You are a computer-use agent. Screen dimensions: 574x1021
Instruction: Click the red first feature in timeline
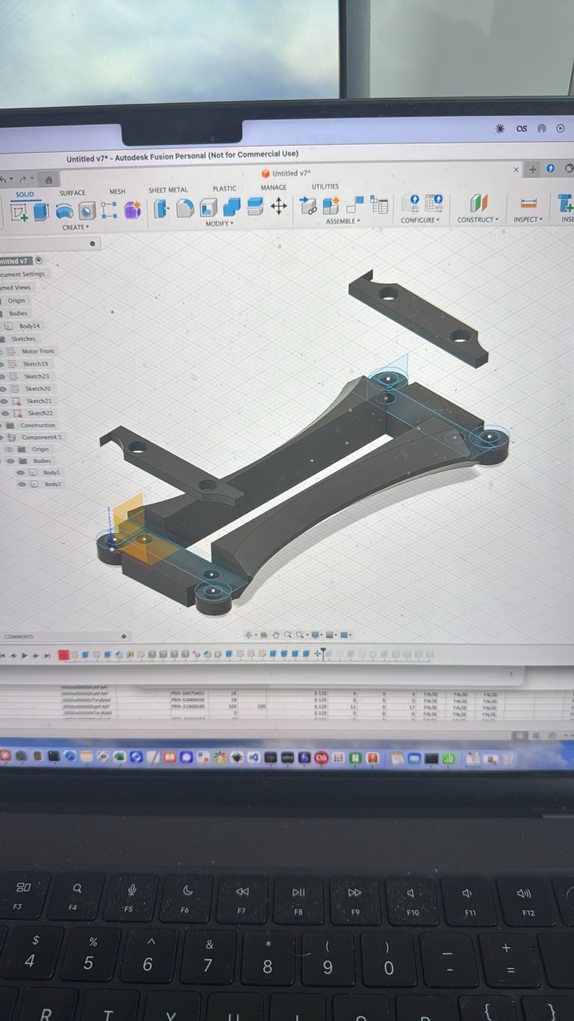point(64,655)
